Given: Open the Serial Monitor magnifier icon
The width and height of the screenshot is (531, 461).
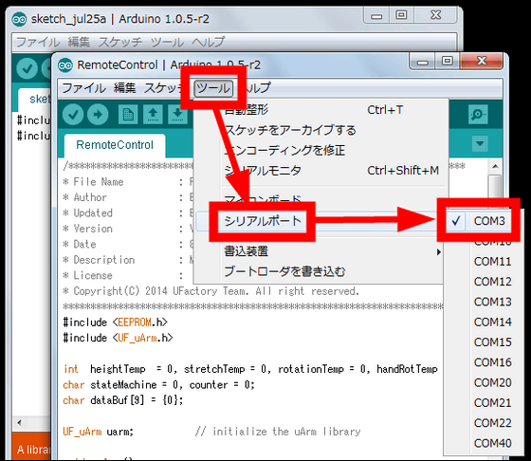Looking at the screenshot, I should coord(478,115).
